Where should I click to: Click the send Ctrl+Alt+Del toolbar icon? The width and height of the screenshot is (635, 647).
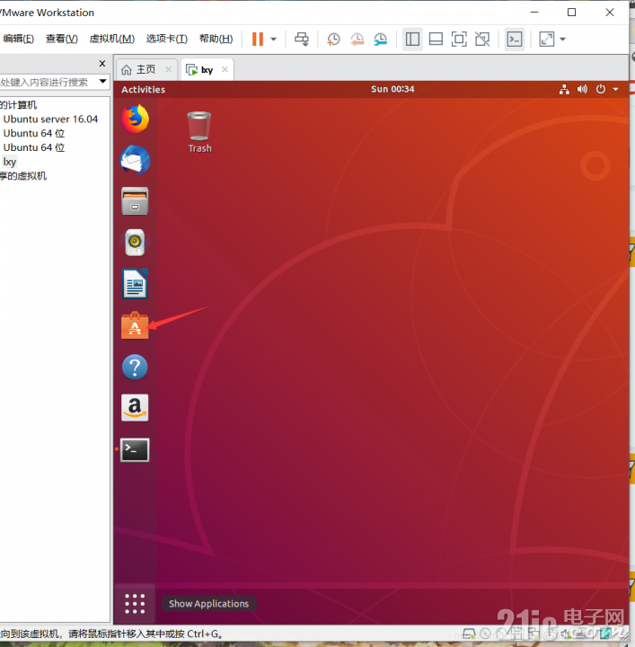click(x=302, y=40)
